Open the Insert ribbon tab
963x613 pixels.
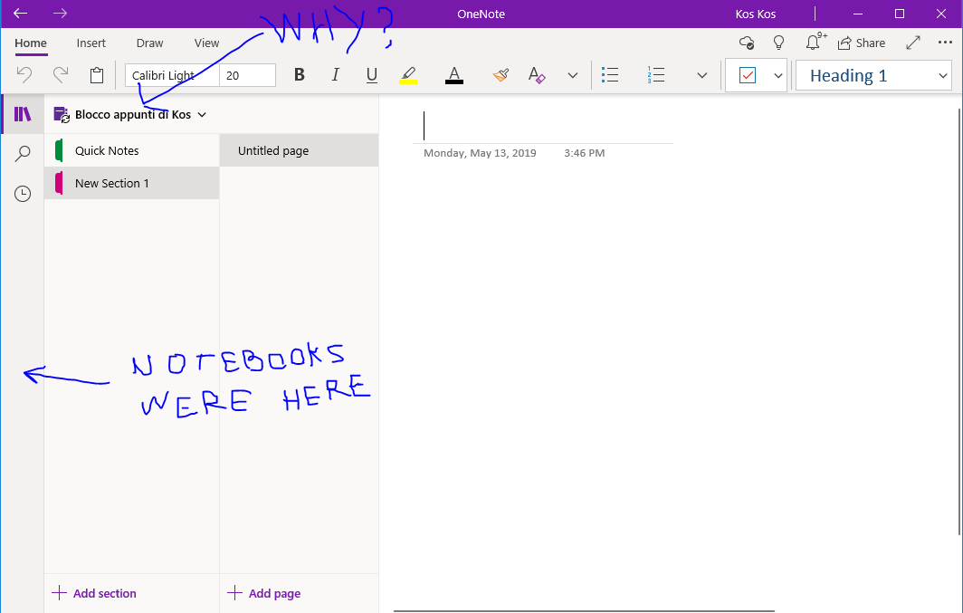point(91,43)
